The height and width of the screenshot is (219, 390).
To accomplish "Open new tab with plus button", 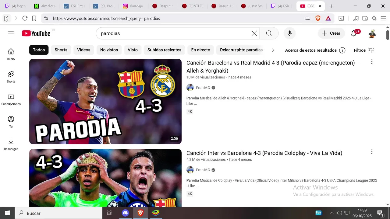I will (x=331, y=6).
